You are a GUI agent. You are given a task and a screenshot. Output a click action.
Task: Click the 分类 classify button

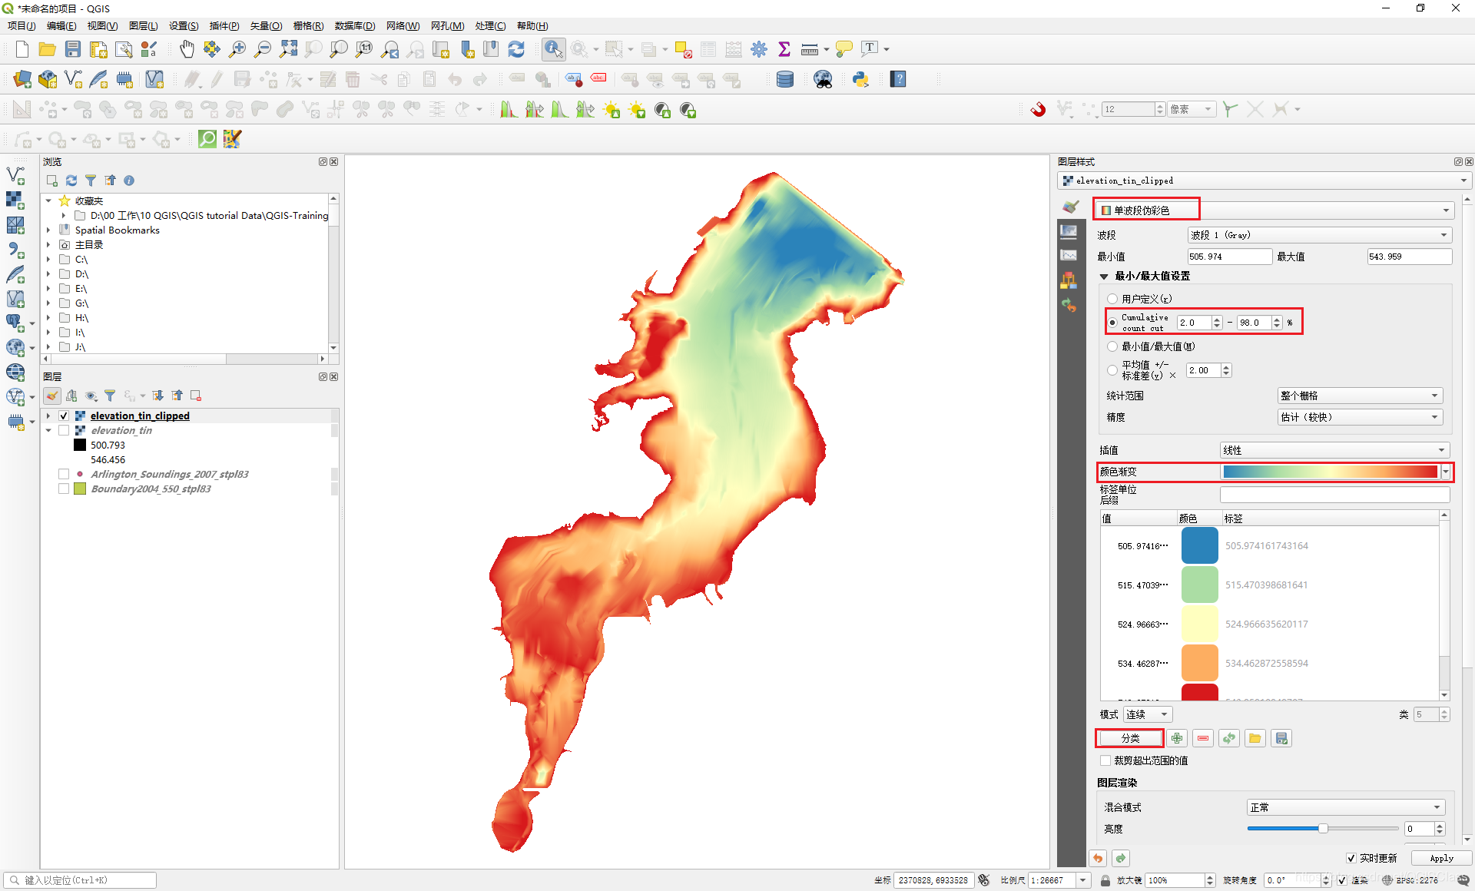1130,738
